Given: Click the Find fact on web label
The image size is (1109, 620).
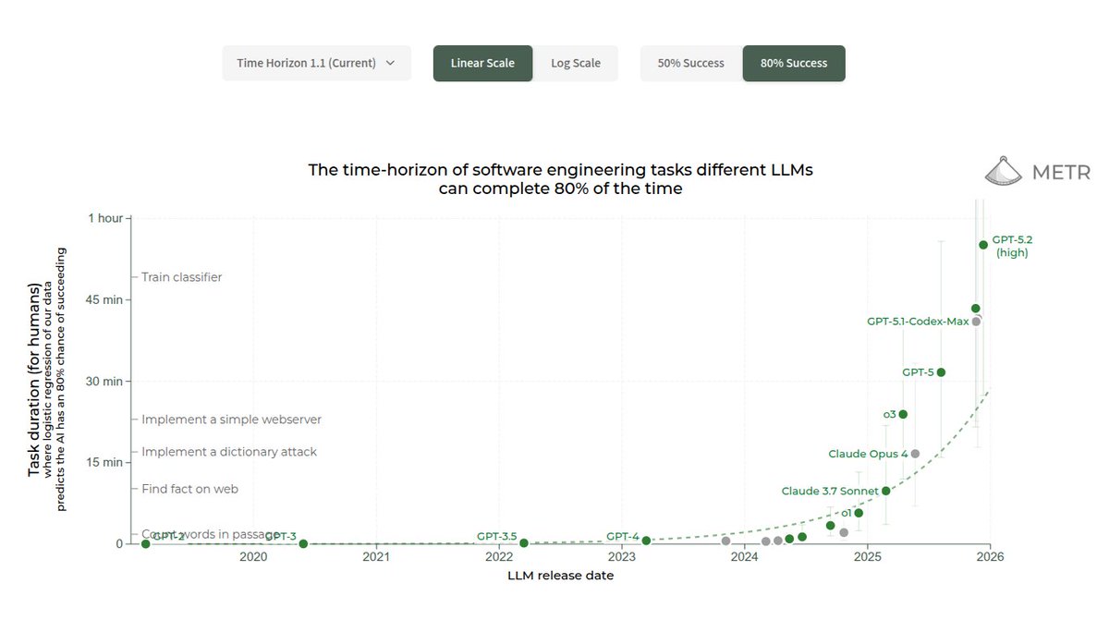Looking at the screenshot, I should 189,489.
